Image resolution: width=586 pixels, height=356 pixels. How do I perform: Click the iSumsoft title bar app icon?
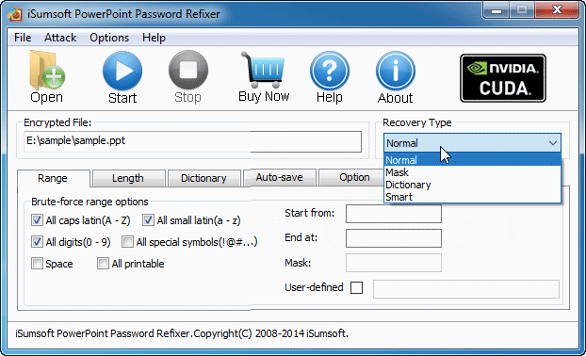pyautogui.click(x=15, y=14)
